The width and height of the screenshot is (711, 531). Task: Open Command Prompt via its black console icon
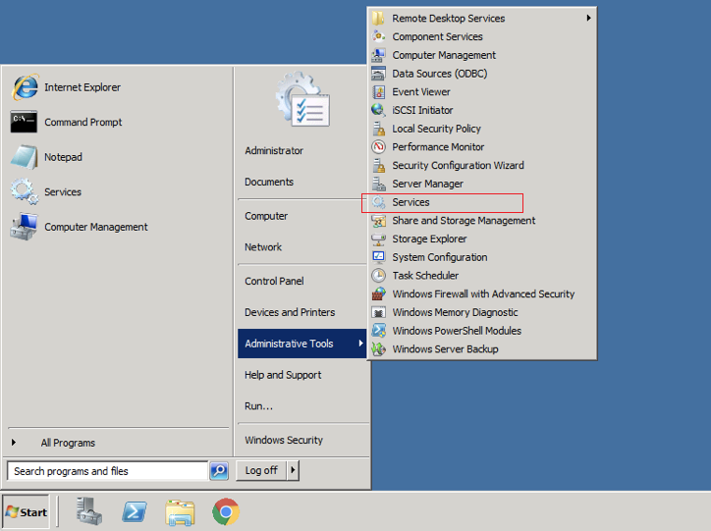click(x=24, y=122)
